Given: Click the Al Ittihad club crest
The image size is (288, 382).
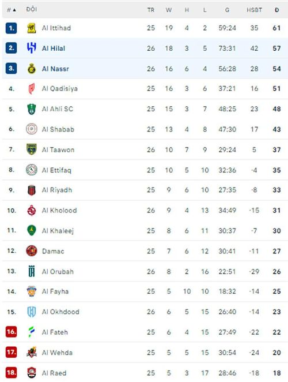Looking at the screenshot, I should [31, 28].
